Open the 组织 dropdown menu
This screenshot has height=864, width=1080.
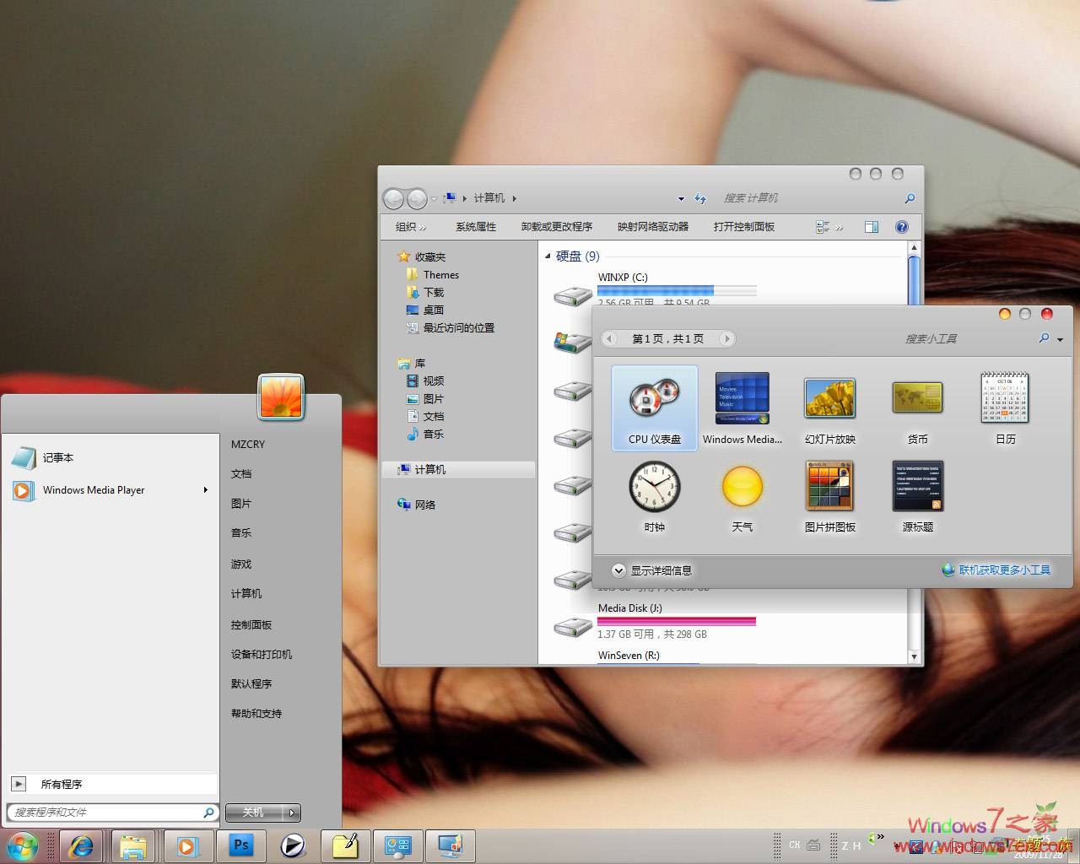(411, 227)
